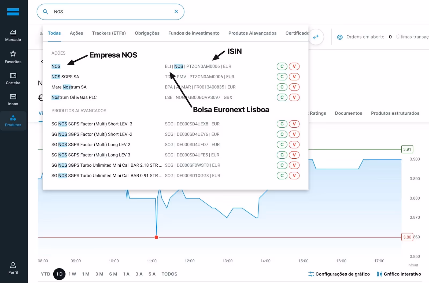
Task: Open Carteira portfolio section
Action: point(13,79)
